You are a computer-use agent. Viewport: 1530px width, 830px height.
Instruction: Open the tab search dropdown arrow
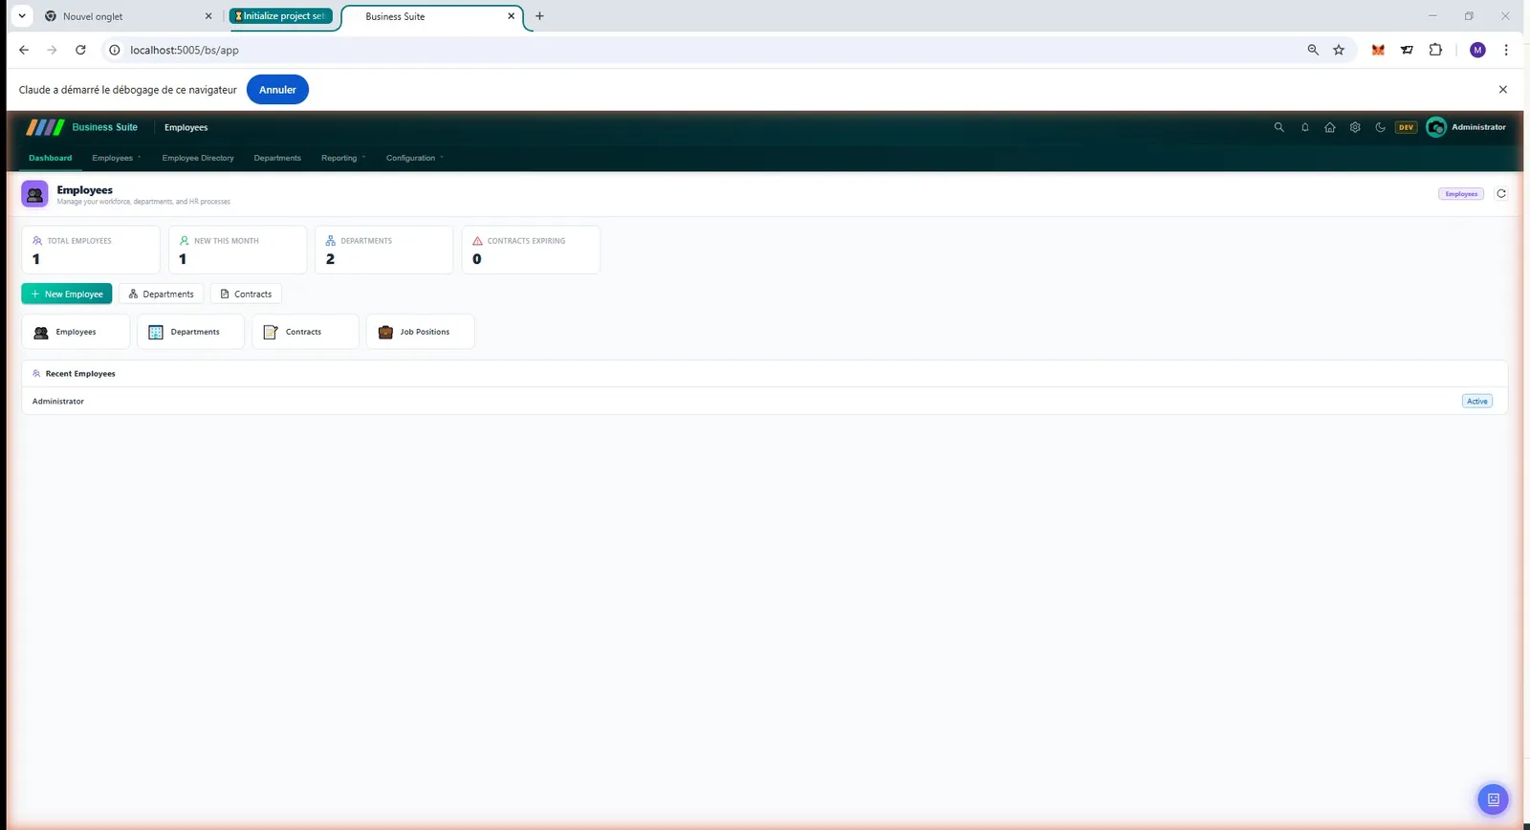coord(22,16)
